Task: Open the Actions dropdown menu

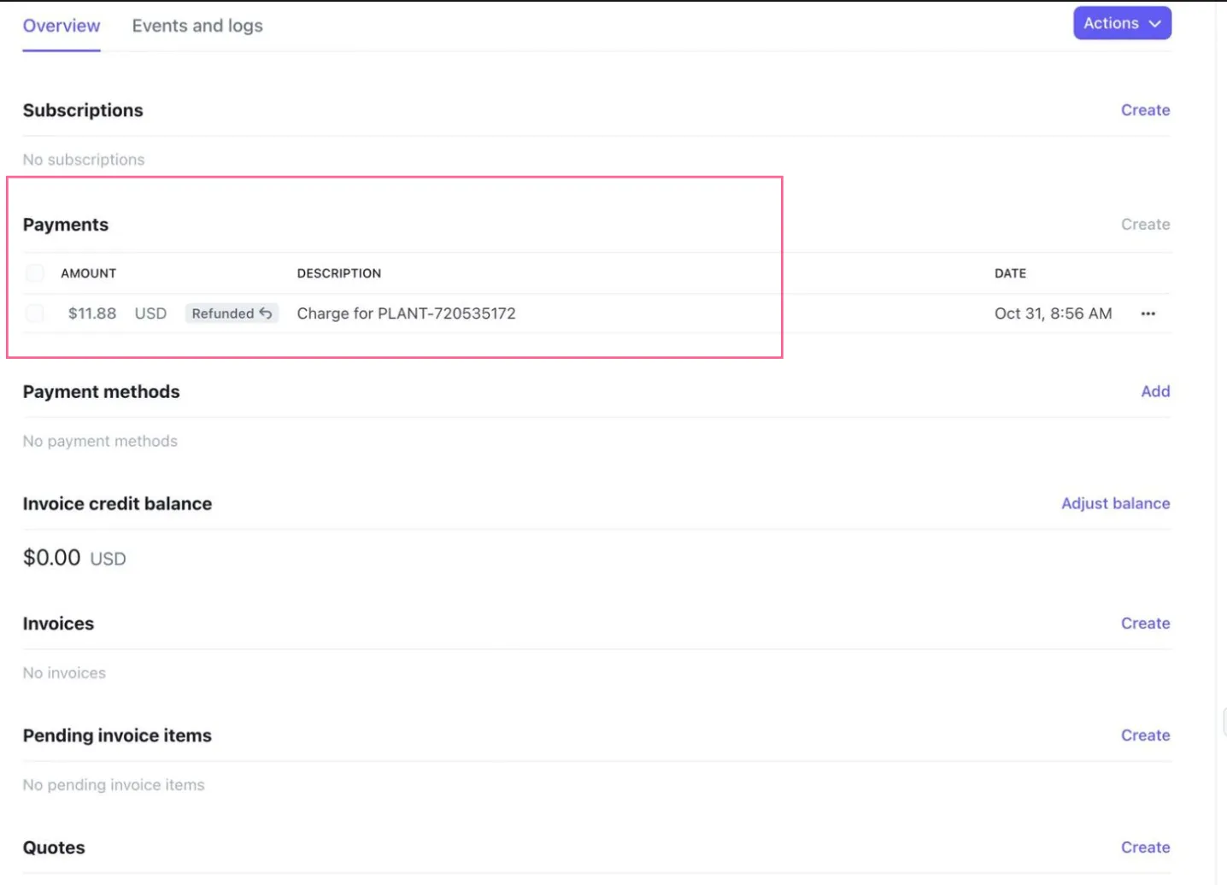Action: 1122,23
